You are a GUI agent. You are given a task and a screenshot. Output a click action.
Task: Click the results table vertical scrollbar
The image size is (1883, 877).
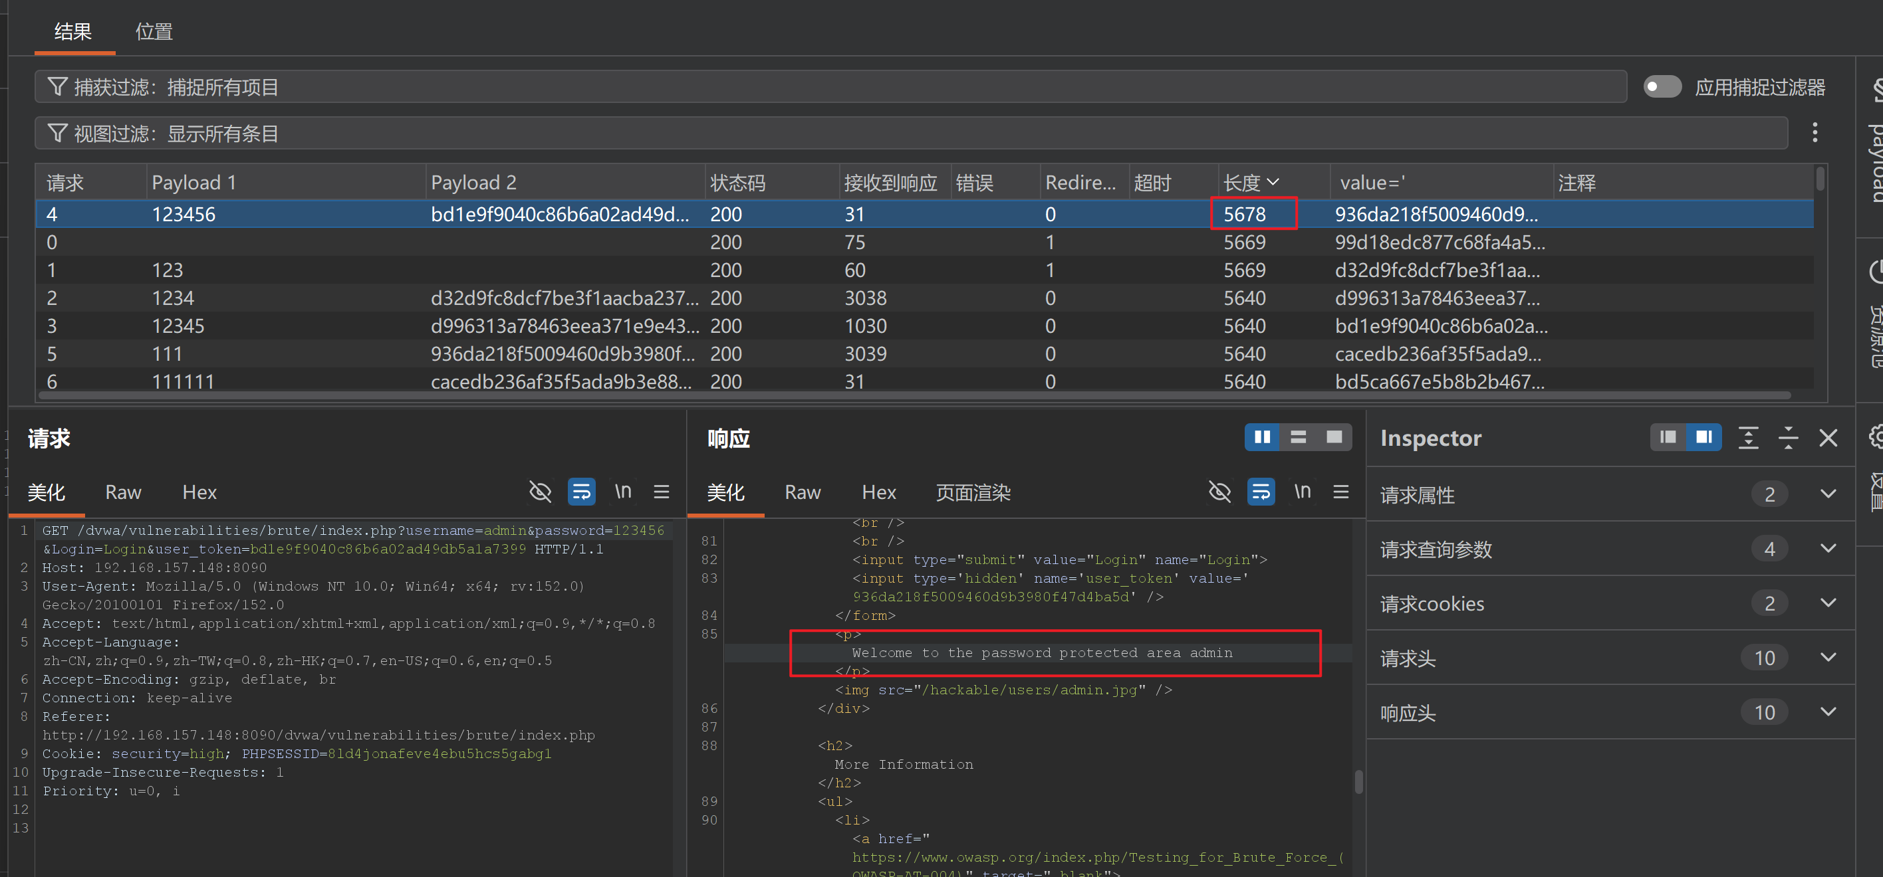[1819, 179]
